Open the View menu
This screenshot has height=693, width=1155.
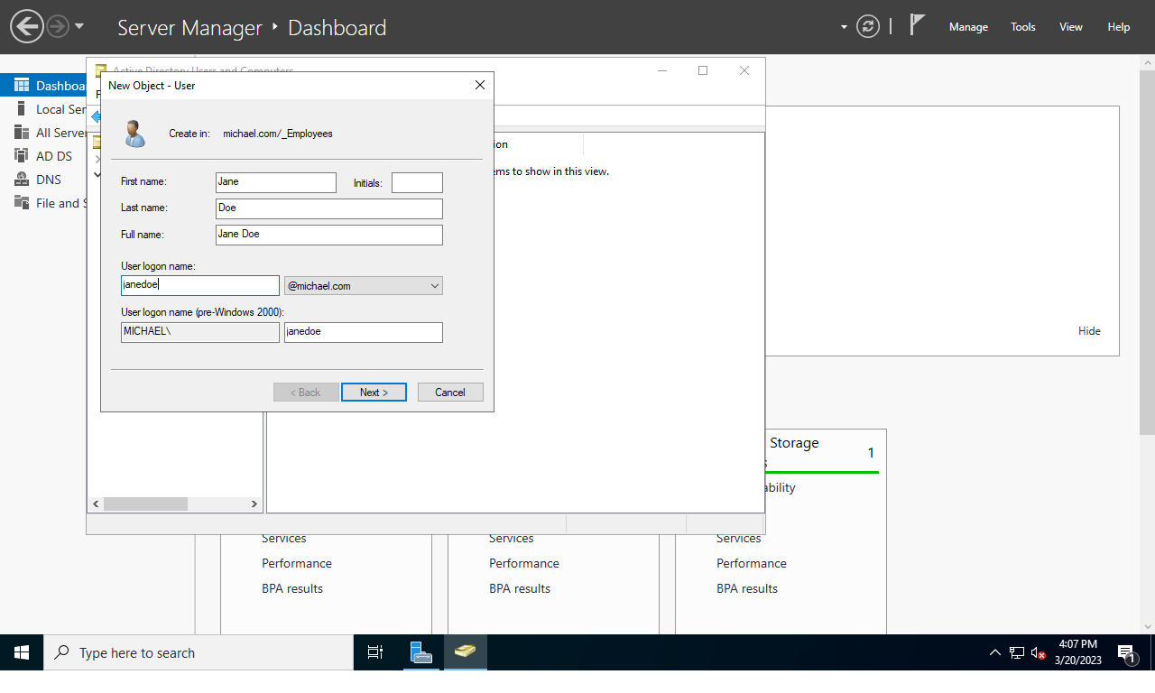point(1071,27)
